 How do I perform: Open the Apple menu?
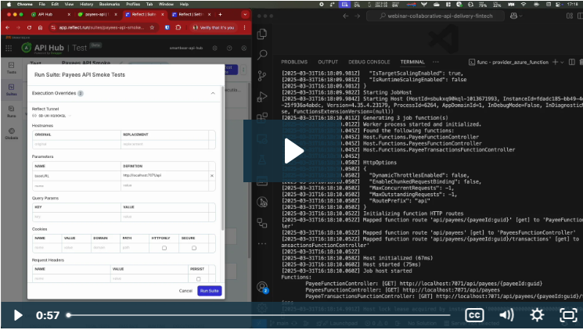click(x=9, y=4)
